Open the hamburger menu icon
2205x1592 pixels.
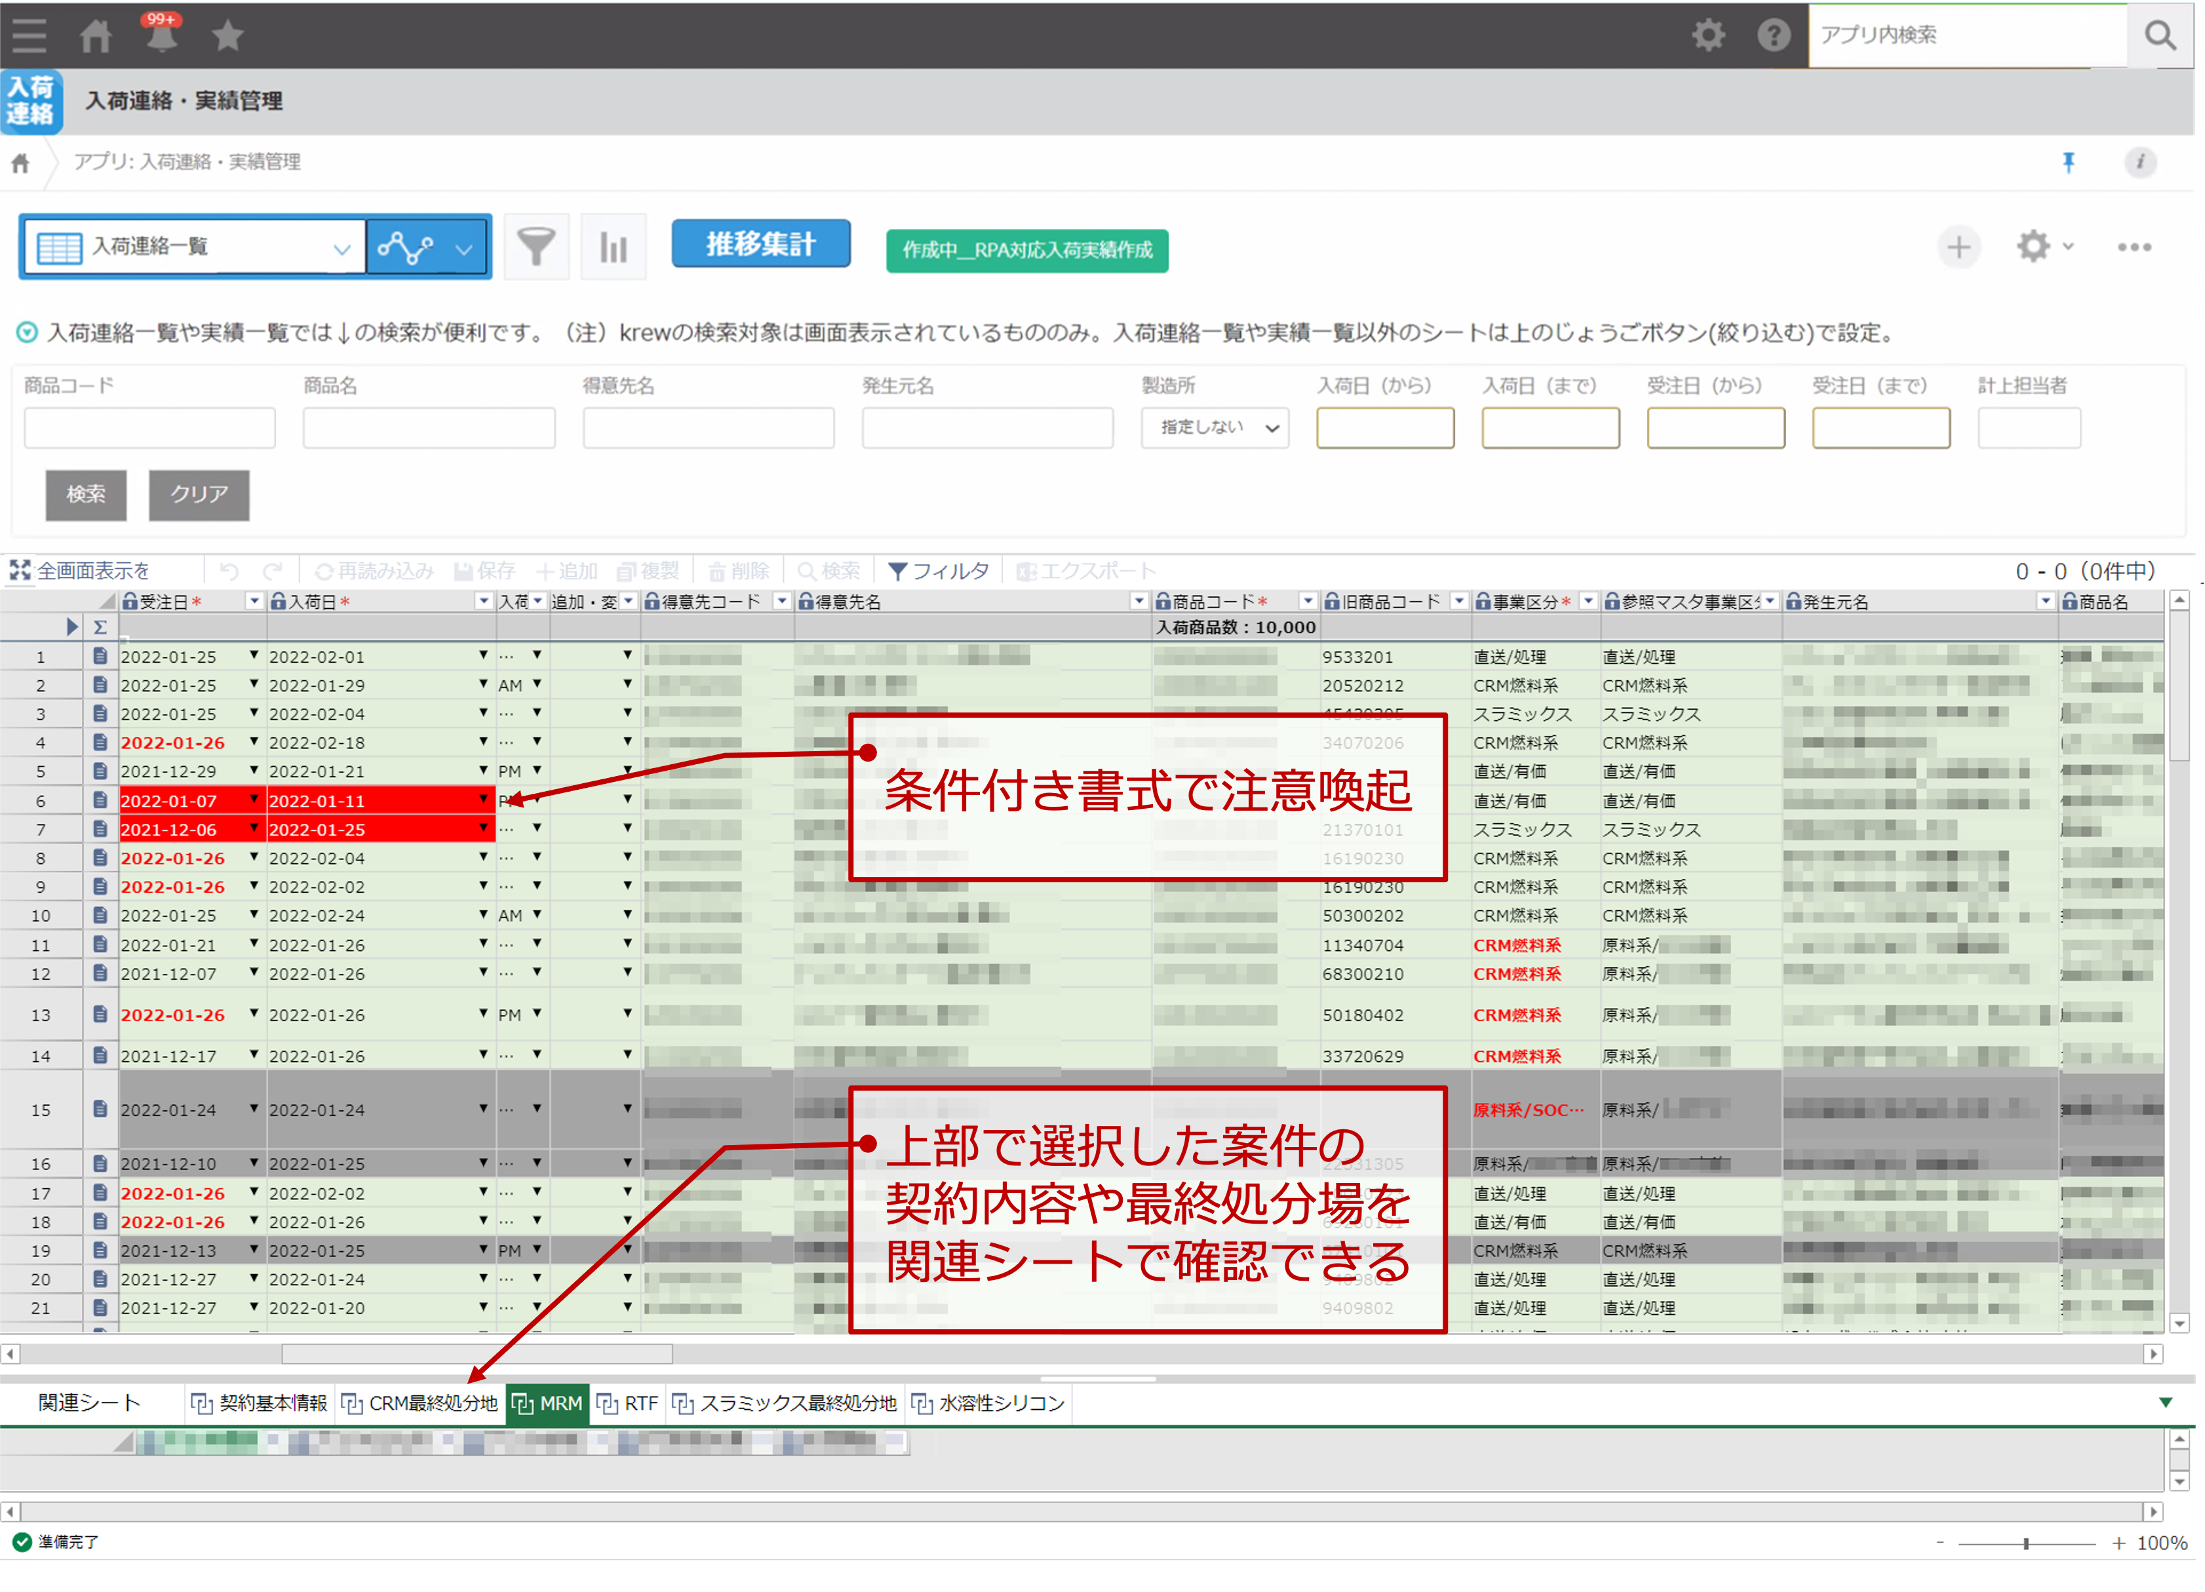coord(29,35)
